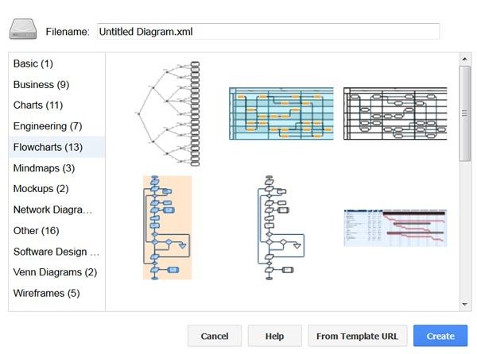Screen dimensions: 477x354
Task: Select the Other (16) category
Action: [57, 230]
